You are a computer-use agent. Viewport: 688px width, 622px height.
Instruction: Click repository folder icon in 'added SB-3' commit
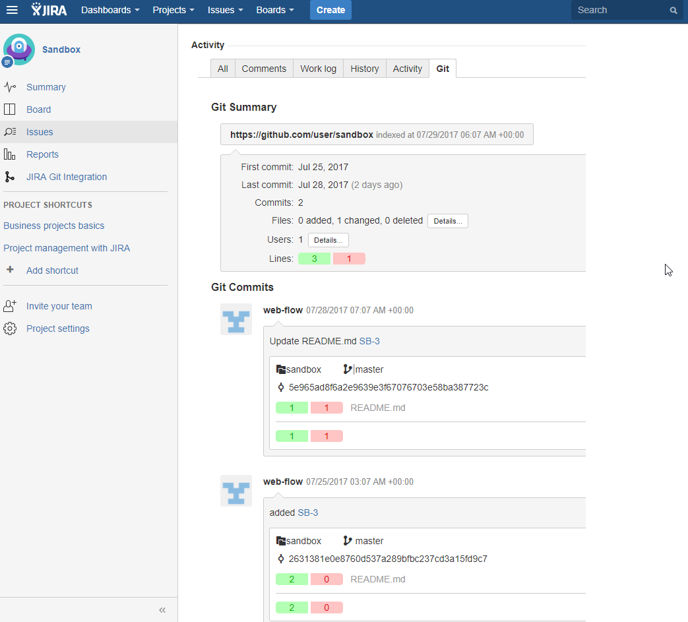click(281, 541)
